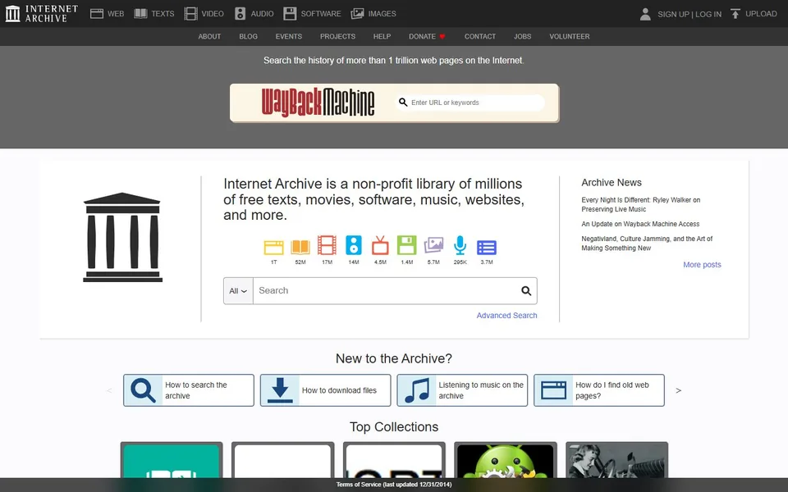Open the Software floppy icon in navbar
The image size is (788, 492).
pos(290,14)
